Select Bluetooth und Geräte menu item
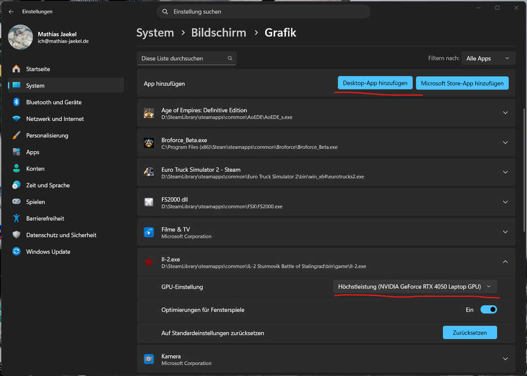527x376 pixels. [x=66, y=102]
